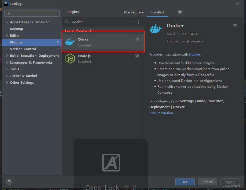This screenshot has width=246, height=190.
Task: Click the plugin search magnifier icon
Action: click(67, 22)
